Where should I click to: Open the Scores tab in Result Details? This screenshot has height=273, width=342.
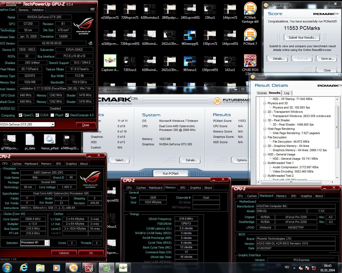262,93
